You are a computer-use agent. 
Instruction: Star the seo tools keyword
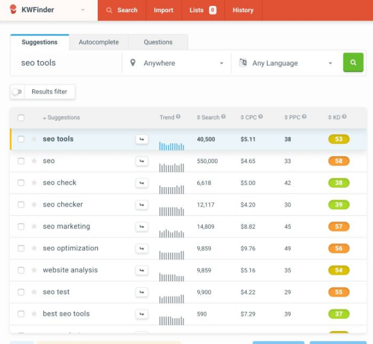34,139
